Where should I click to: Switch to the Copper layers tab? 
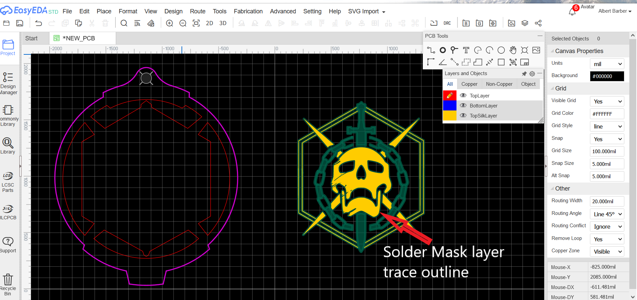point(469,84)
